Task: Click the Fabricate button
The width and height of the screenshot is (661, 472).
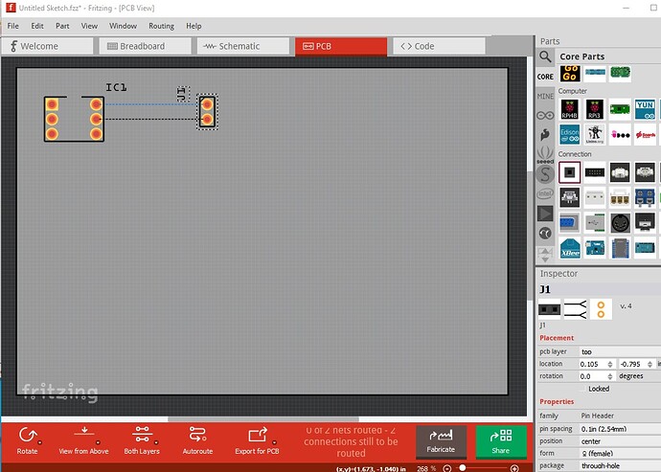Action: pyautogui.click(x=441, y=441)
